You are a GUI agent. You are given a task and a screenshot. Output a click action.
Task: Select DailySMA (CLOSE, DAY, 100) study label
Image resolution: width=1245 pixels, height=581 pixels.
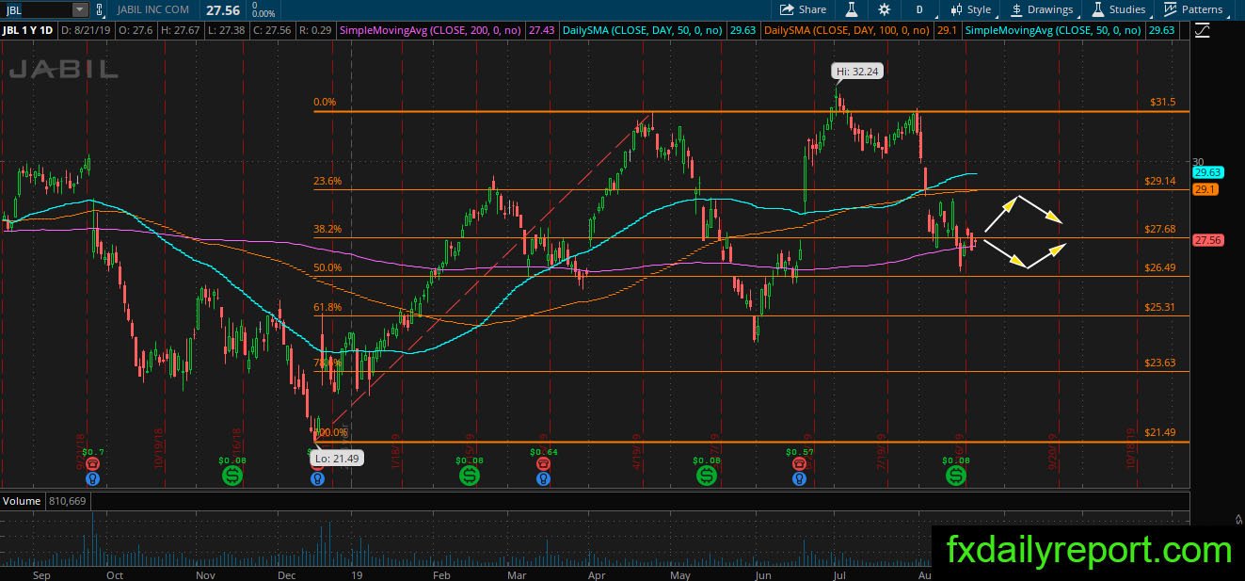click(x=848, y=30)
